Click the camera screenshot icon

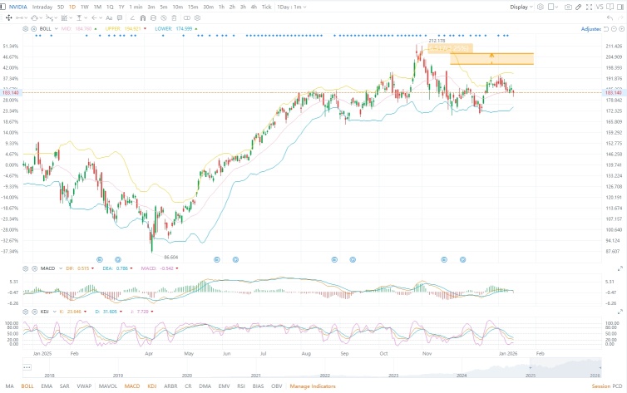click(x=568, y=7)
